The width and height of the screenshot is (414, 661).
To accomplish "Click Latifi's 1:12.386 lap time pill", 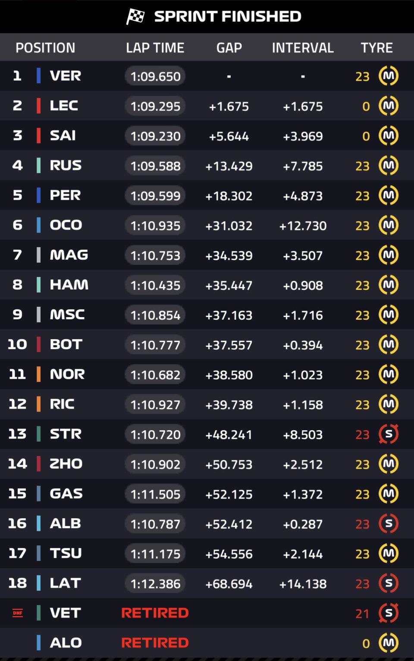I will (155, 584).
